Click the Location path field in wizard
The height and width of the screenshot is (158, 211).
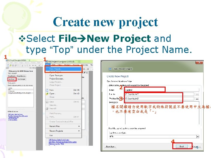point(159,94)
